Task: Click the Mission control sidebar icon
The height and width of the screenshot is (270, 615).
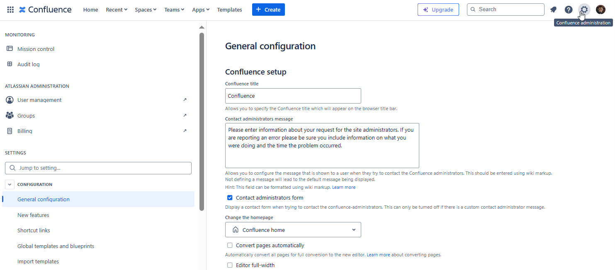Action: point(10,49)
